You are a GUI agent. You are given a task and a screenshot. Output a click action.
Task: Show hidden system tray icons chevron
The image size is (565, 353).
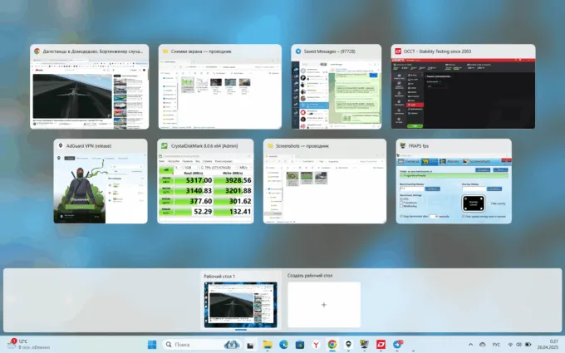[471, 344]
